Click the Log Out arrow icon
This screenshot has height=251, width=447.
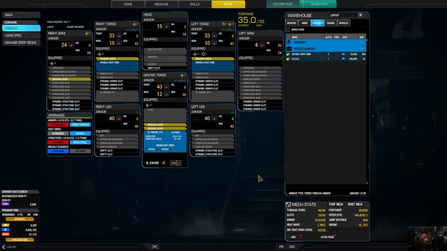click(3, 247)
